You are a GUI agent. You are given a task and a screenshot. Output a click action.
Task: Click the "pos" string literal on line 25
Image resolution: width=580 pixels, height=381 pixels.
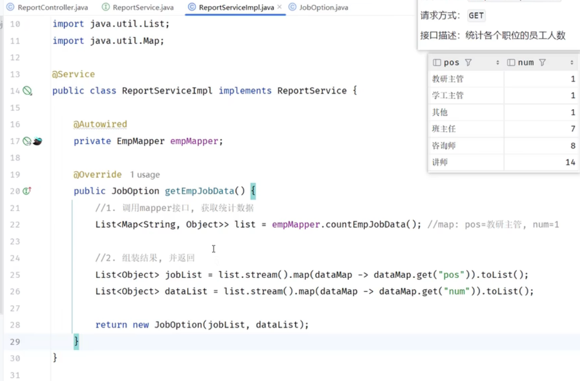(451, 274)
